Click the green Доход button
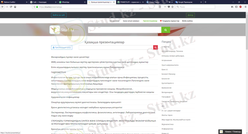Viewport: 248px width, 134px height. click(x=190, y=15)
